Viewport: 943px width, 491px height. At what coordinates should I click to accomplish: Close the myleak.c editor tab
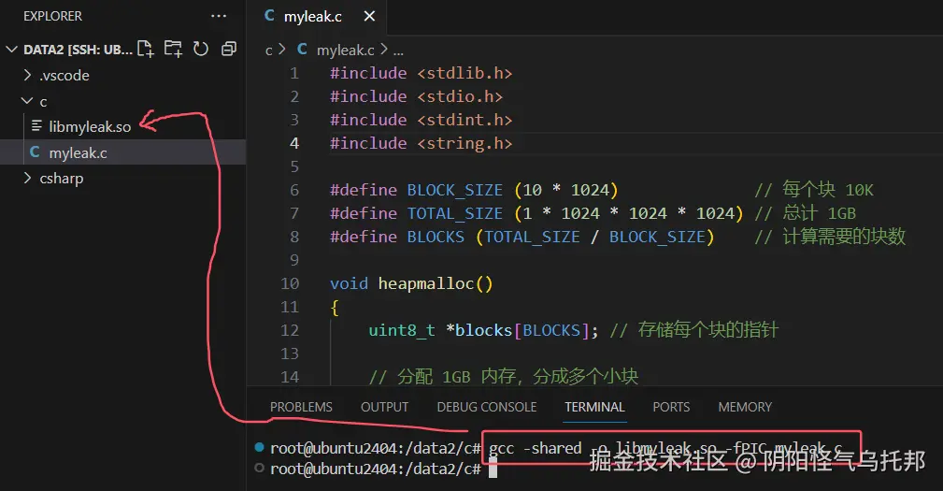coord(369,16)
